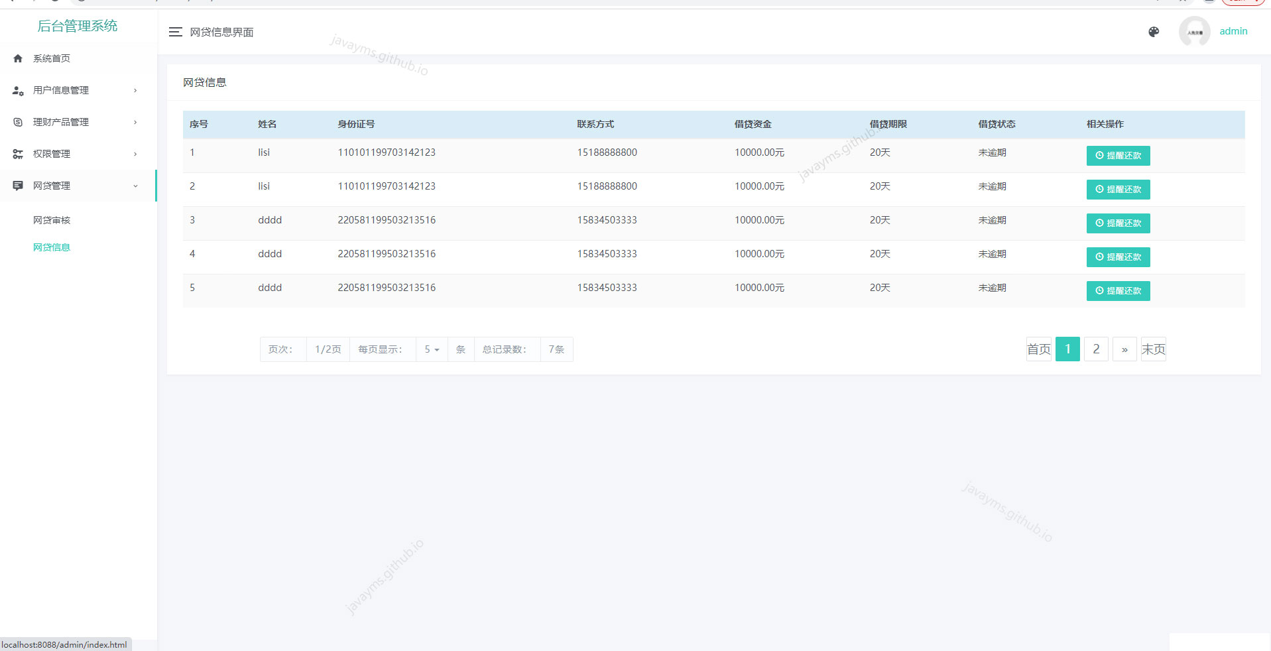Open the per-page count dropdown showing 5

click(432, 349)
